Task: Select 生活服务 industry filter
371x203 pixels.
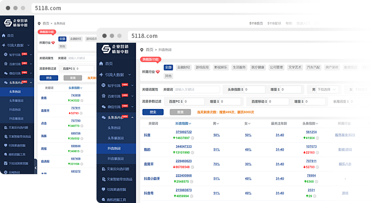Action: 239,67
